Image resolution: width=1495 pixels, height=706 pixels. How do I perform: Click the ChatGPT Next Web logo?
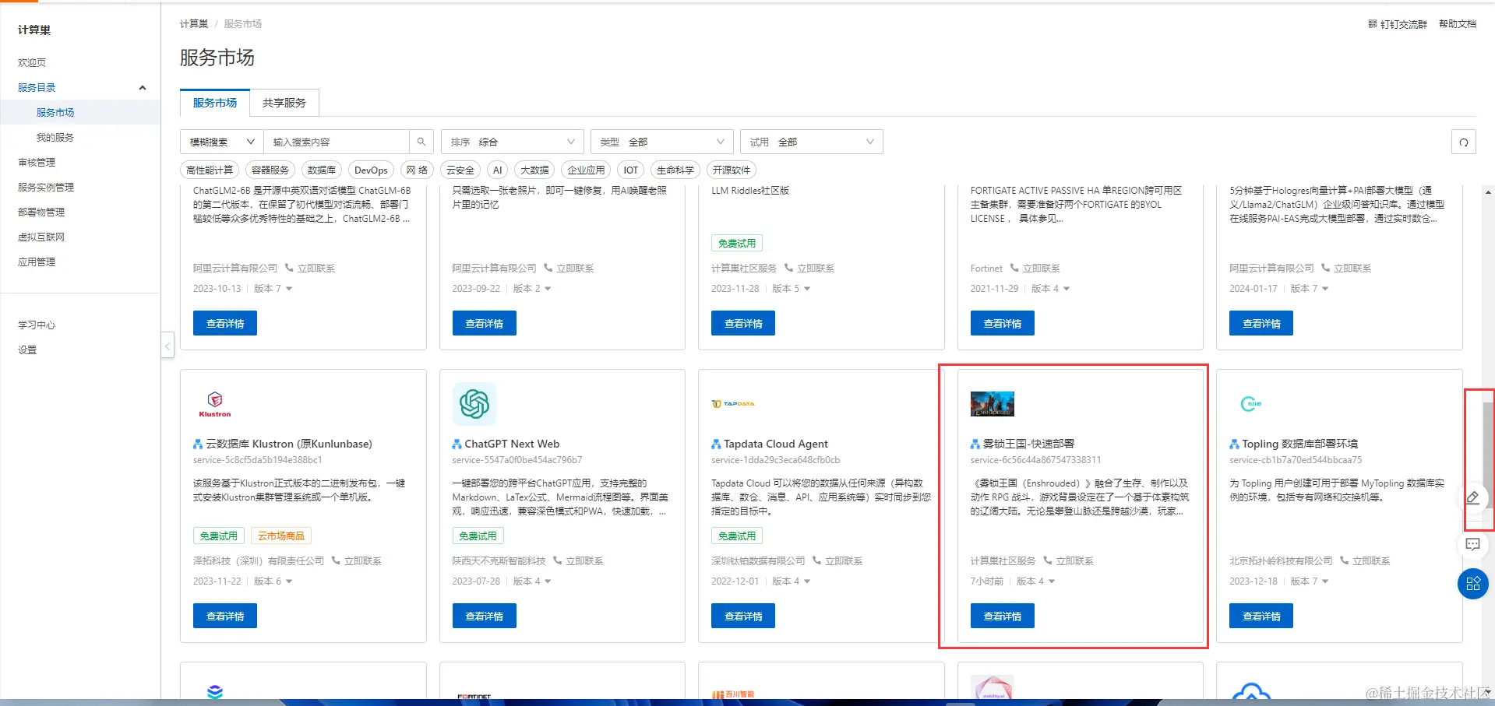click(x=474, y=404)
